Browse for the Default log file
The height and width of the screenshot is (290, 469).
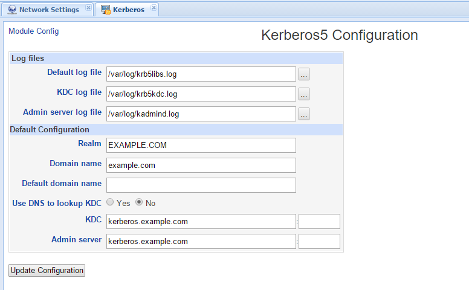tap(304, 74)
